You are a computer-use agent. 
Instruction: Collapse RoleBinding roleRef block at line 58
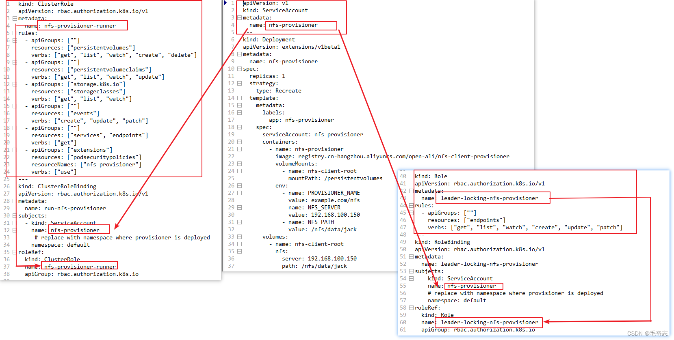pyautogui.click(x=411, y=308)
